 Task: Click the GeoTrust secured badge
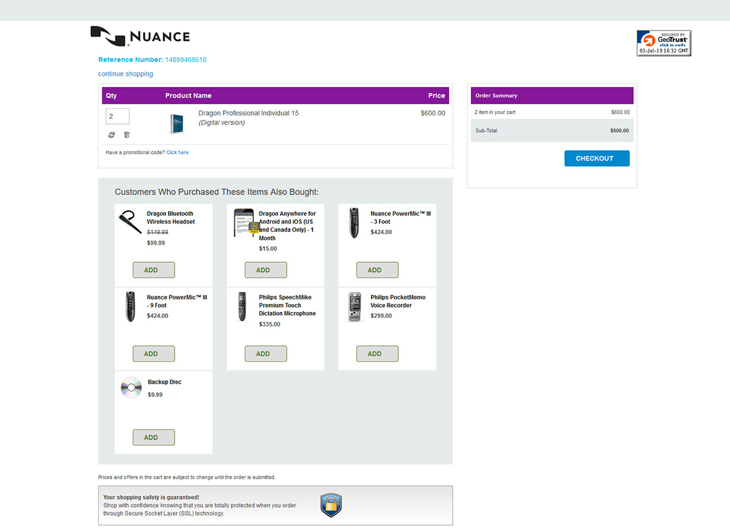click(664, 43)
